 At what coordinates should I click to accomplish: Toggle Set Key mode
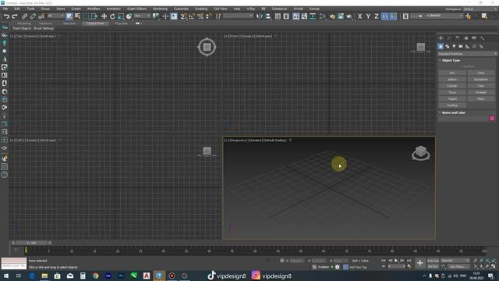(x=434, y=266)
